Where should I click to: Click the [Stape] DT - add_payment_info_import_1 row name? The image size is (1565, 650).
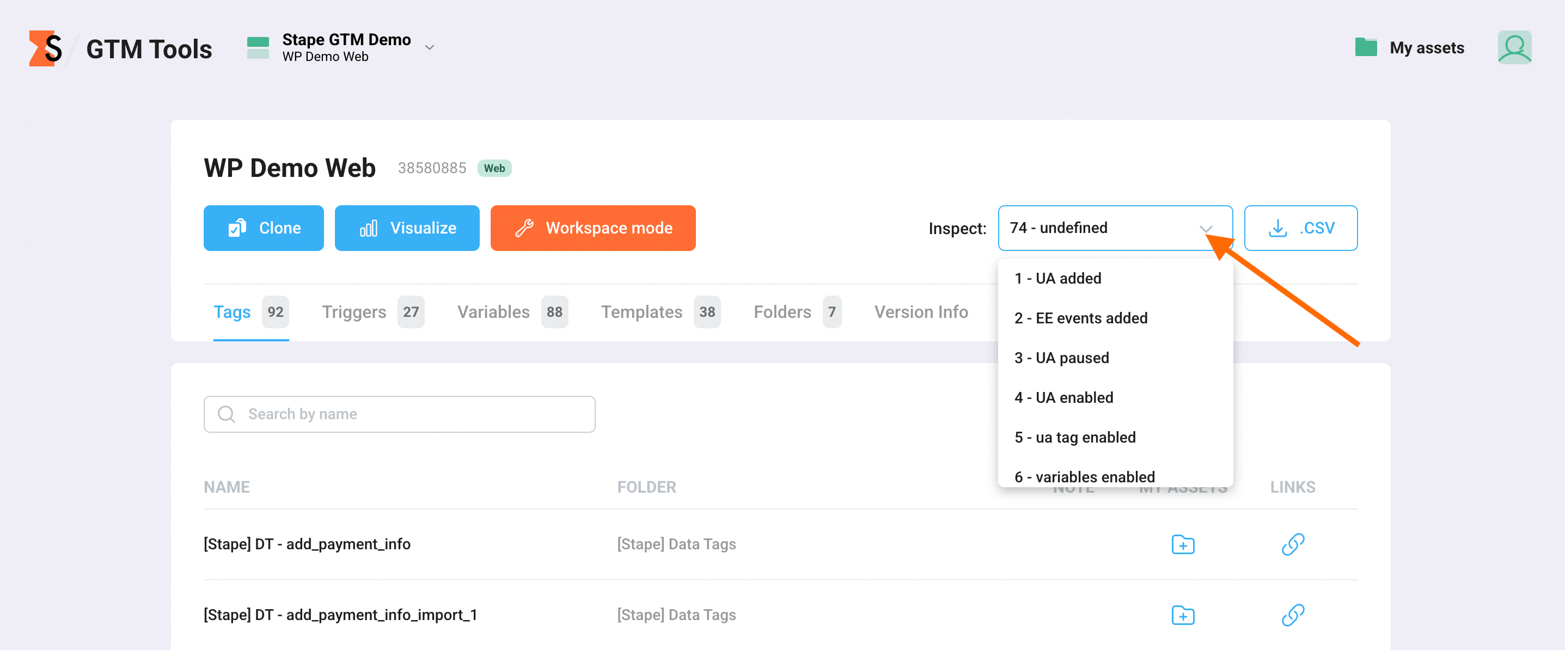[340, 615]
